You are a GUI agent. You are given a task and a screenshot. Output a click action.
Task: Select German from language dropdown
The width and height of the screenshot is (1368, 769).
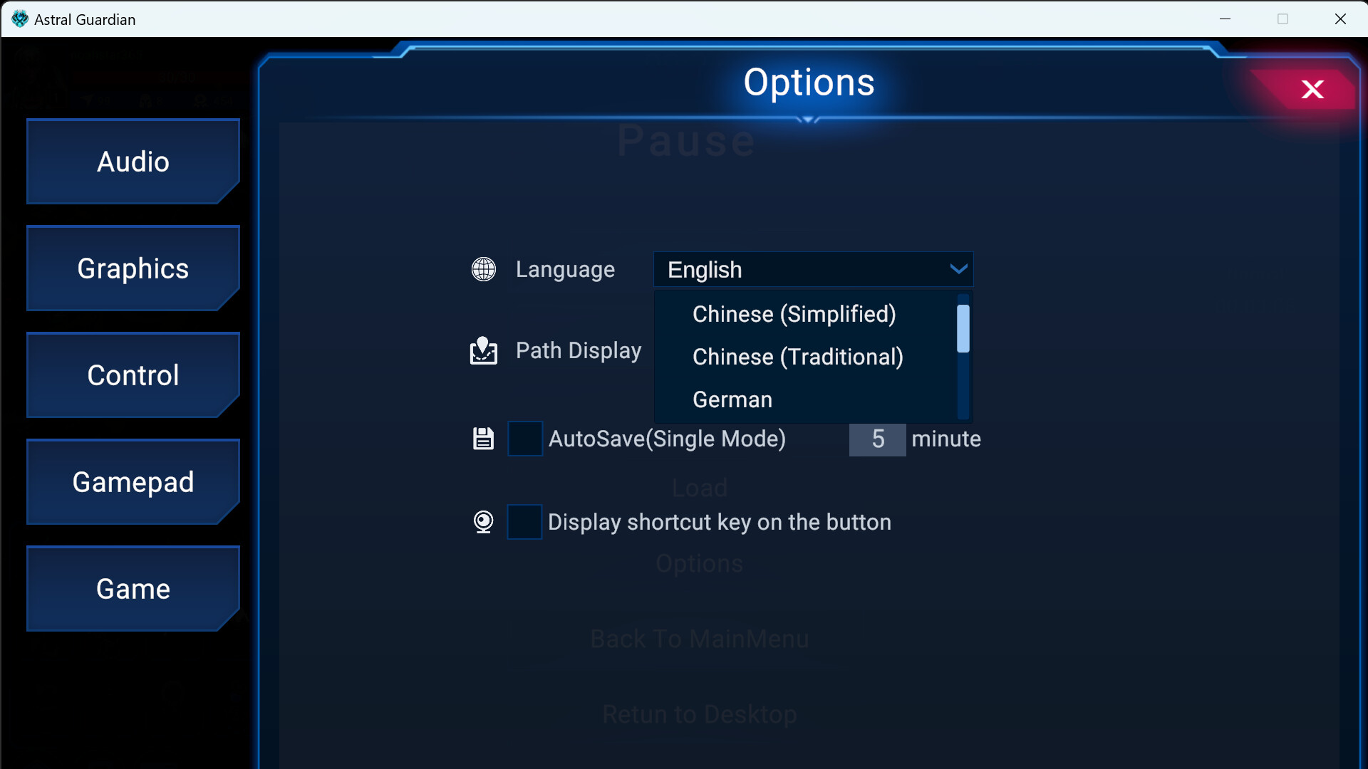coord(732,399)
